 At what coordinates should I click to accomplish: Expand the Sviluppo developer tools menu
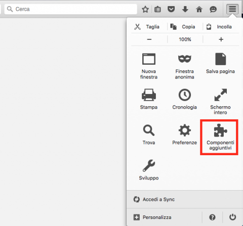(x=149, y=170)
